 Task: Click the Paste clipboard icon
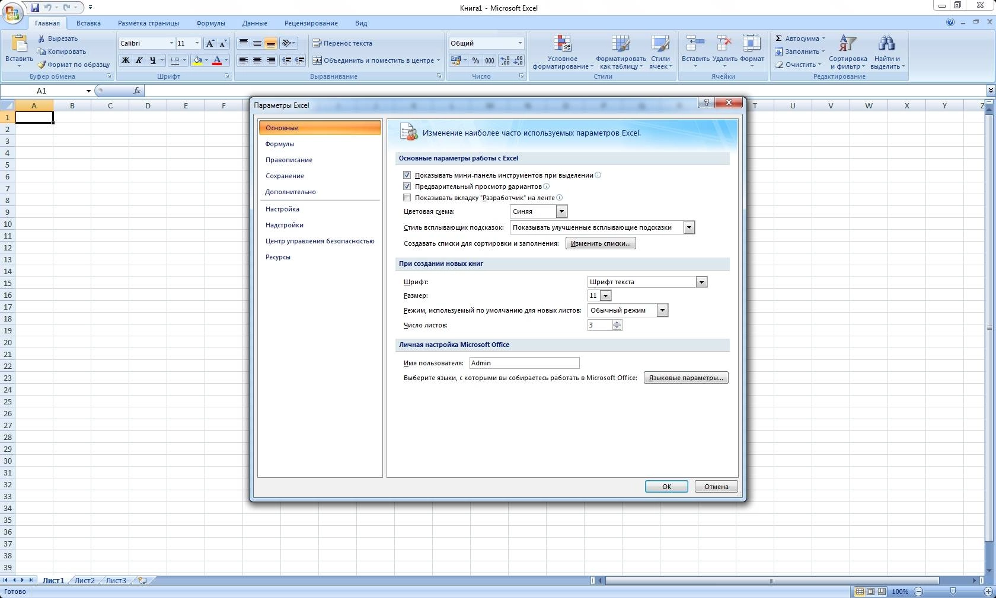(x=19, y=43)
